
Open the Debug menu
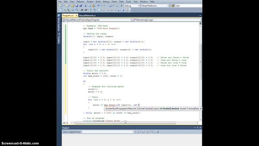[106, 2]
